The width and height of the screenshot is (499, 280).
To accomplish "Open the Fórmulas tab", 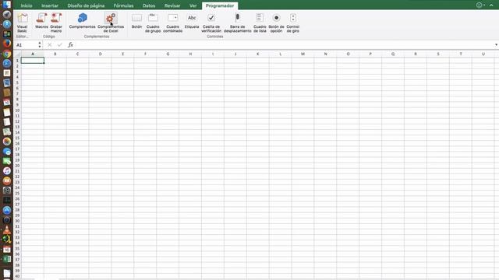I will point(123,5).
